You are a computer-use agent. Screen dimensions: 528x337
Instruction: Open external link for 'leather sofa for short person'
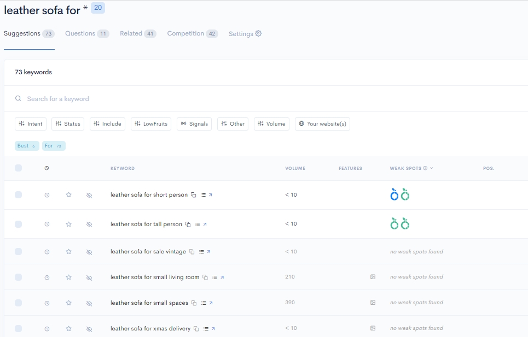click(x=211, y=195)
